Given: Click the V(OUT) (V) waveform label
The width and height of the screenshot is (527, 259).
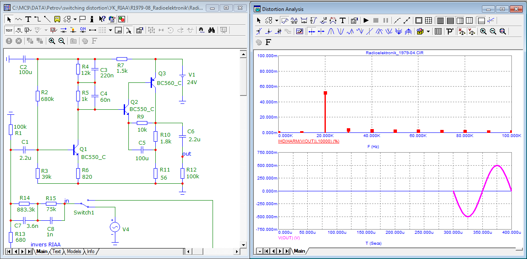Looking at the screenshot, I should tap(289, 238).
